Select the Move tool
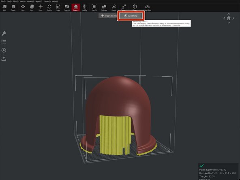The width and height of the screenshot is (240, 180). 41,7
